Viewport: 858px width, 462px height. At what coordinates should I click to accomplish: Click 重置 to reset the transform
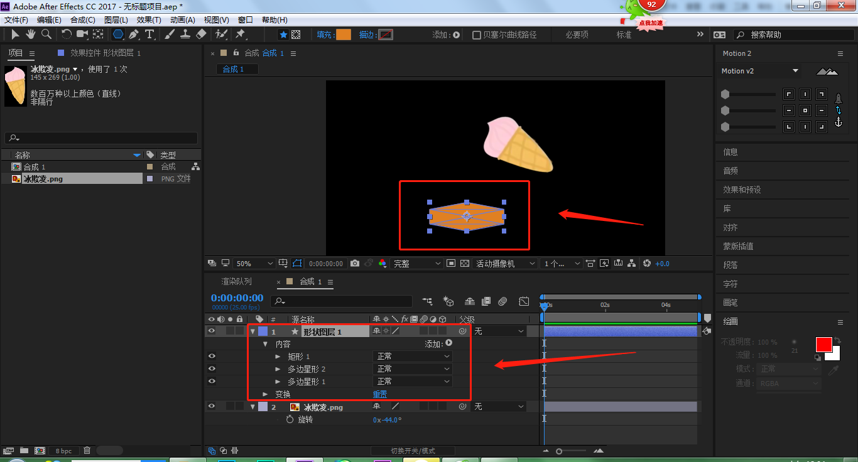[380, 394]
